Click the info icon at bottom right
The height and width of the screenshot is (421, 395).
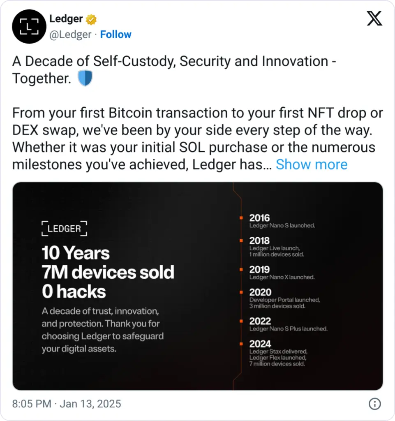374,404
